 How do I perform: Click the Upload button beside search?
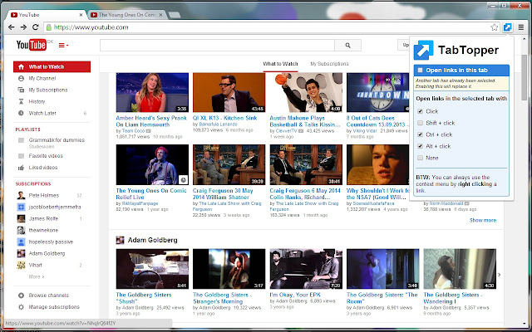point(403,45)
